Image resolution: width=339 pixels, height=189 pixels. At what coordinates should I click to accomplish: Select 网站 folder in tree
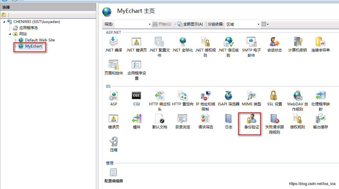click(23, 34)
